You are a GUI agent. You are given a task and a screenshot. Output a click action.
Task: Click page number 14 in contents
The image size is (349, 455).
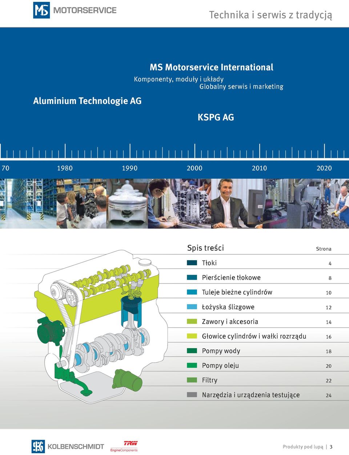329,322
